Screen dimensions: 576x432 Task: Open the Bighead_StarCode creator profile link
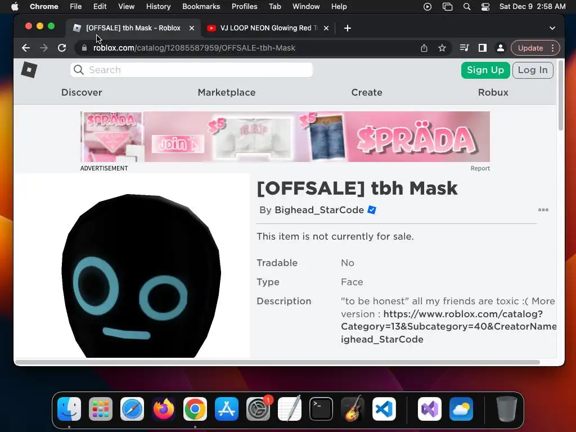[319, 210]
